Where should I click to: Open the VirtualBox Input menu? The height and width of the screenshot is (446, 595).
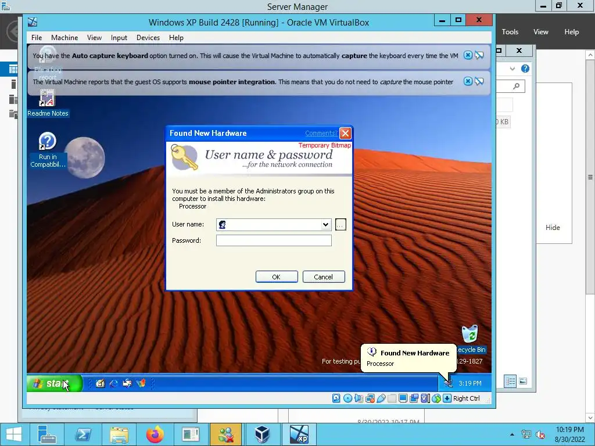[x=119, y=38]
